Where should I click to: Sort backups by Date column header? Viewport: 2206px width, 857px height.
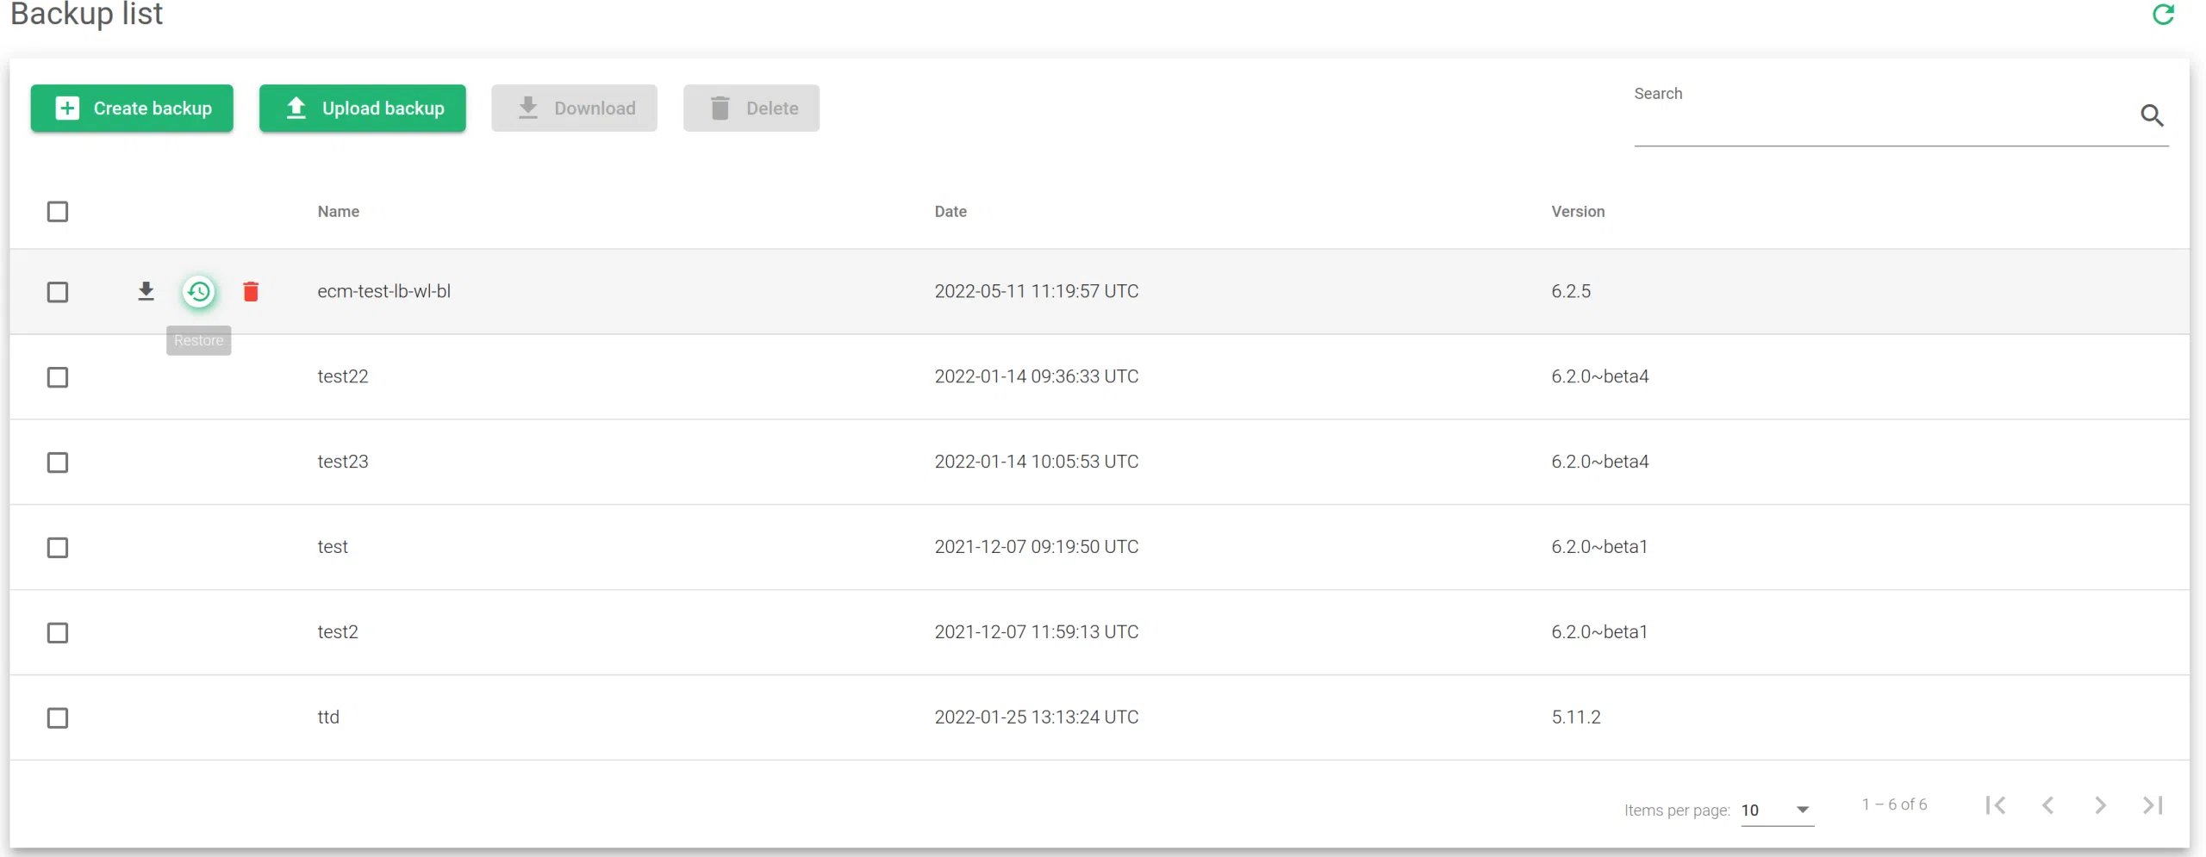(950, 212)
